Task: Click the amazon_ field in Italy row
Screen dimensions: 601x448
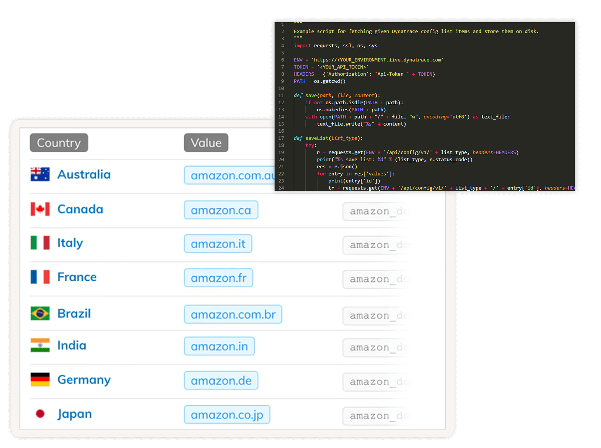Action: (376, 245)
